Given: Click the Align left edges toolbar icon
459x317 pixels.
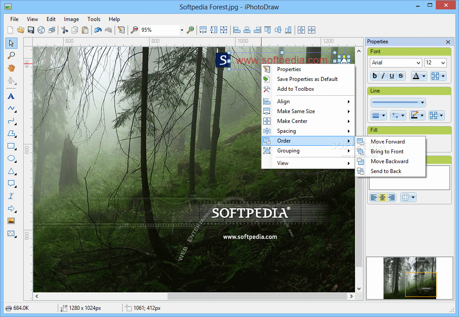Looking at the screenshot, I should pyautogui.click(x=237, y=30).
